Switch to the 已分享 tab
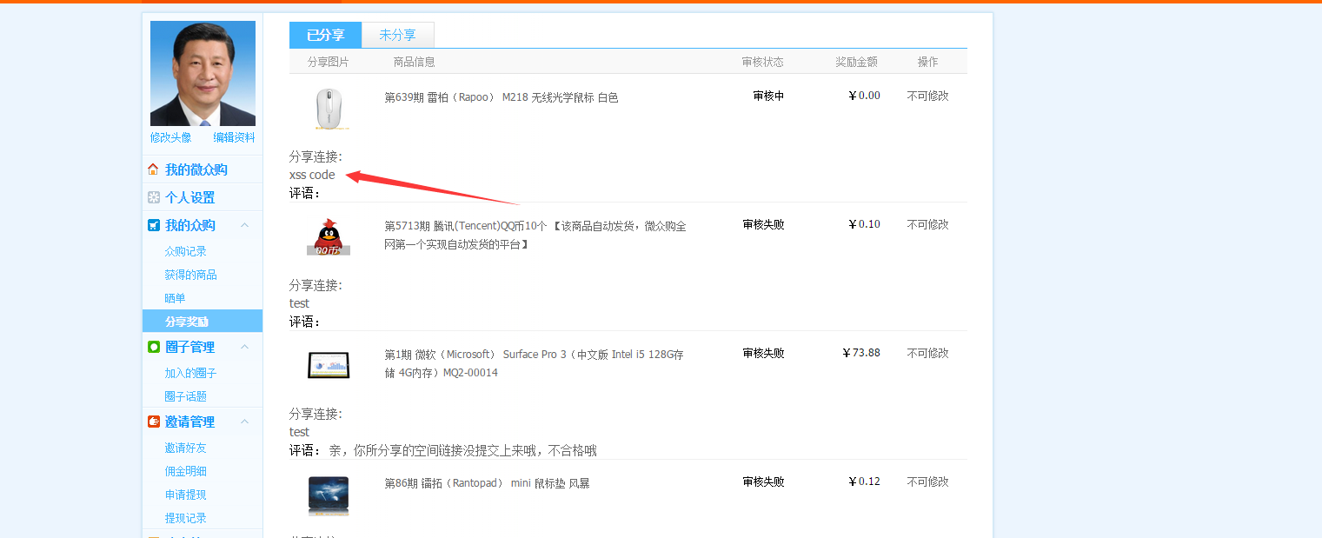 [325, 35]
